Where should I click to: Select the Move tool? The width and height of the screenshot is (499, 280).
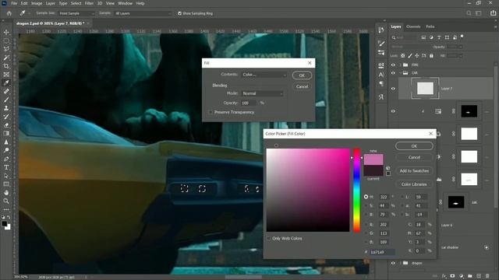6,33
